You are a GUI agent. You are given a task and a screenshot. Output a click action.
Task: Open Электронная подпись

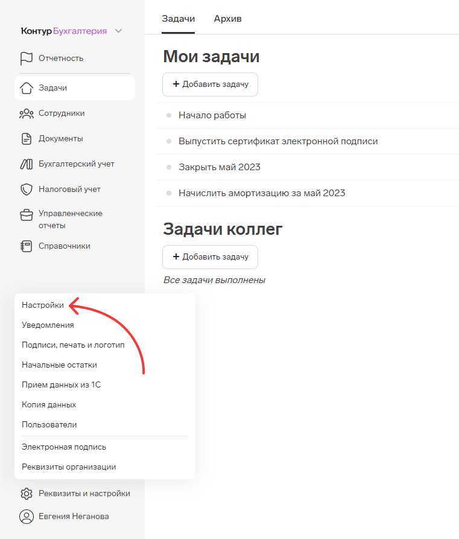64,447
